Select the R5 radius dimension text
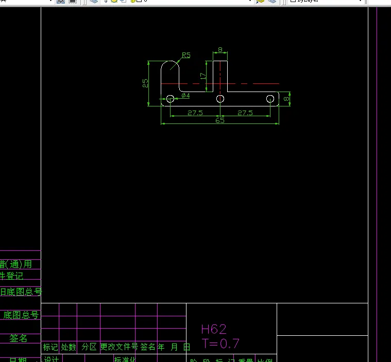Image resolution: width=391 pixels, height=362 pixels. (x=186, y=55)
